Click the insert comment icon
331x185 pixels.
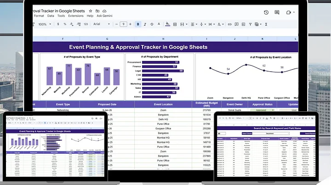tap(237, 24)
